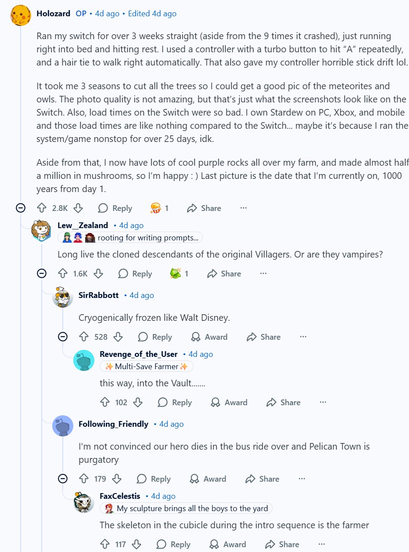Reply to Following_Friendly's purgatory comment
Screen dimensions: 409x552
[154, 479]
